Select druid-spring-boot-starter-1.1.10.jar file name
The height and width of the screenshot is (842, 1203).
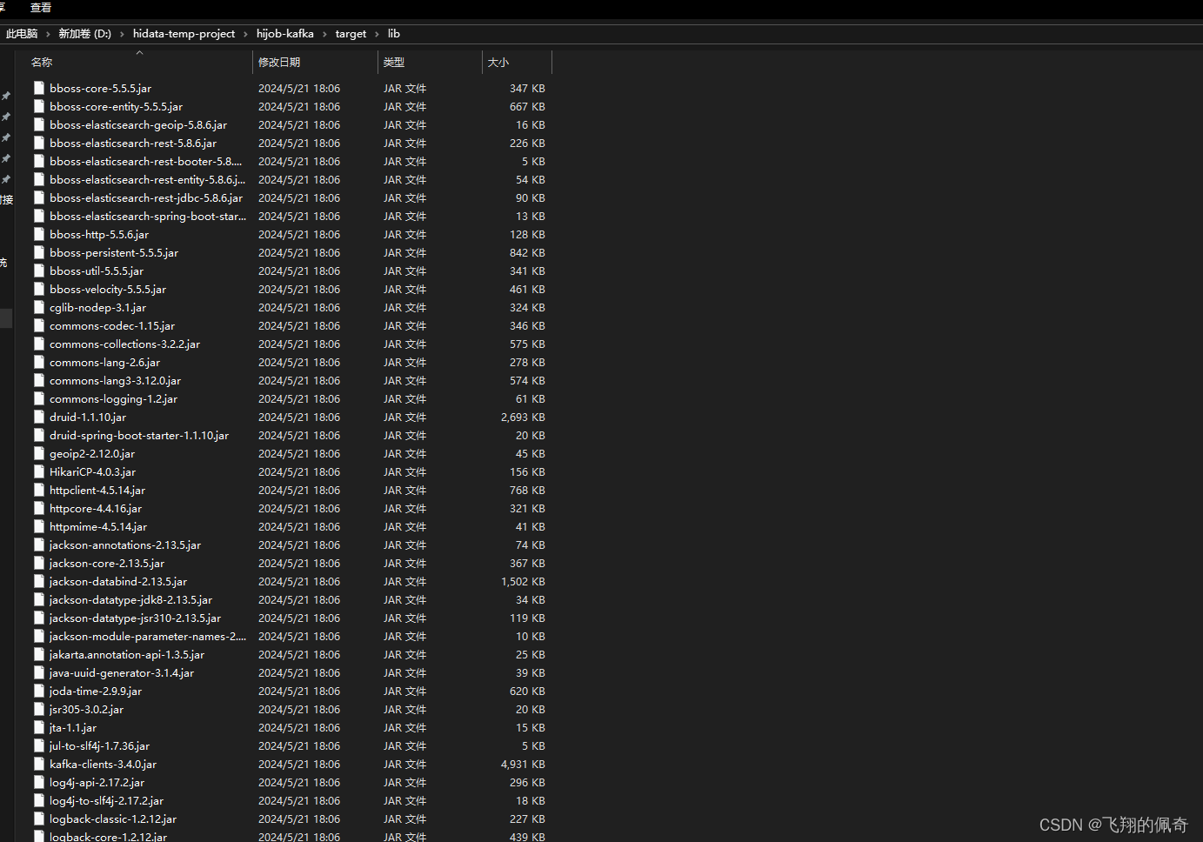[139, 435]
